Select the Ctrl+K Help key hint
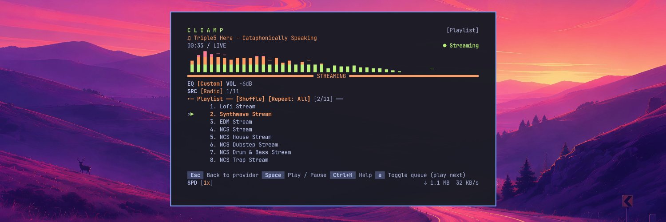 tap(351, 175)
